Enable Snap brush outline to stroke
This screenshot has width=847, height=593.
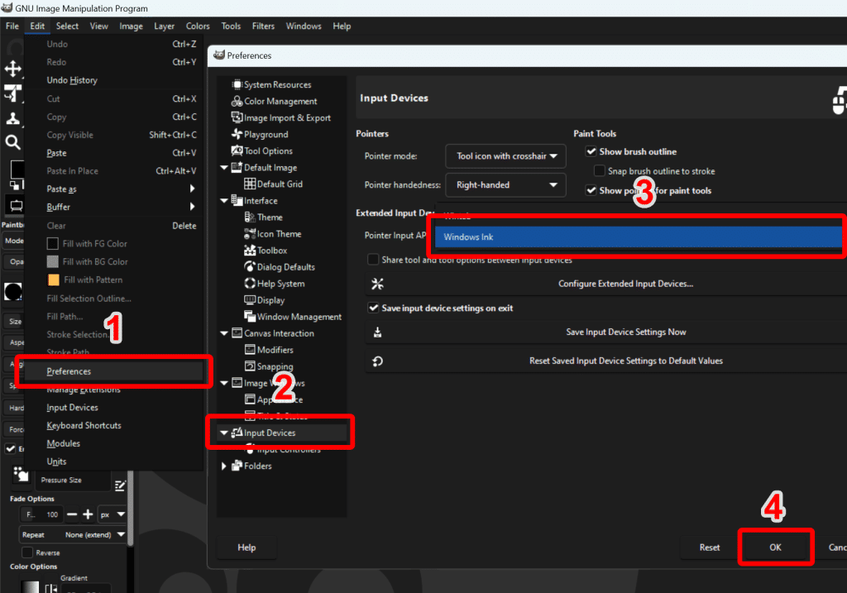600,171
